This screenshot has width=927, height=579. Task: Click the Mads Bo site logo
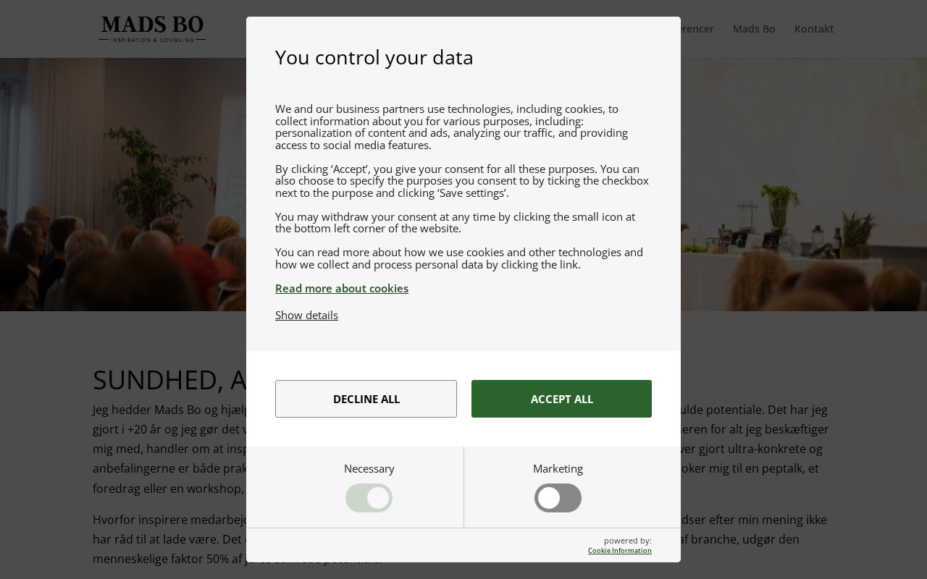point(152,29)
